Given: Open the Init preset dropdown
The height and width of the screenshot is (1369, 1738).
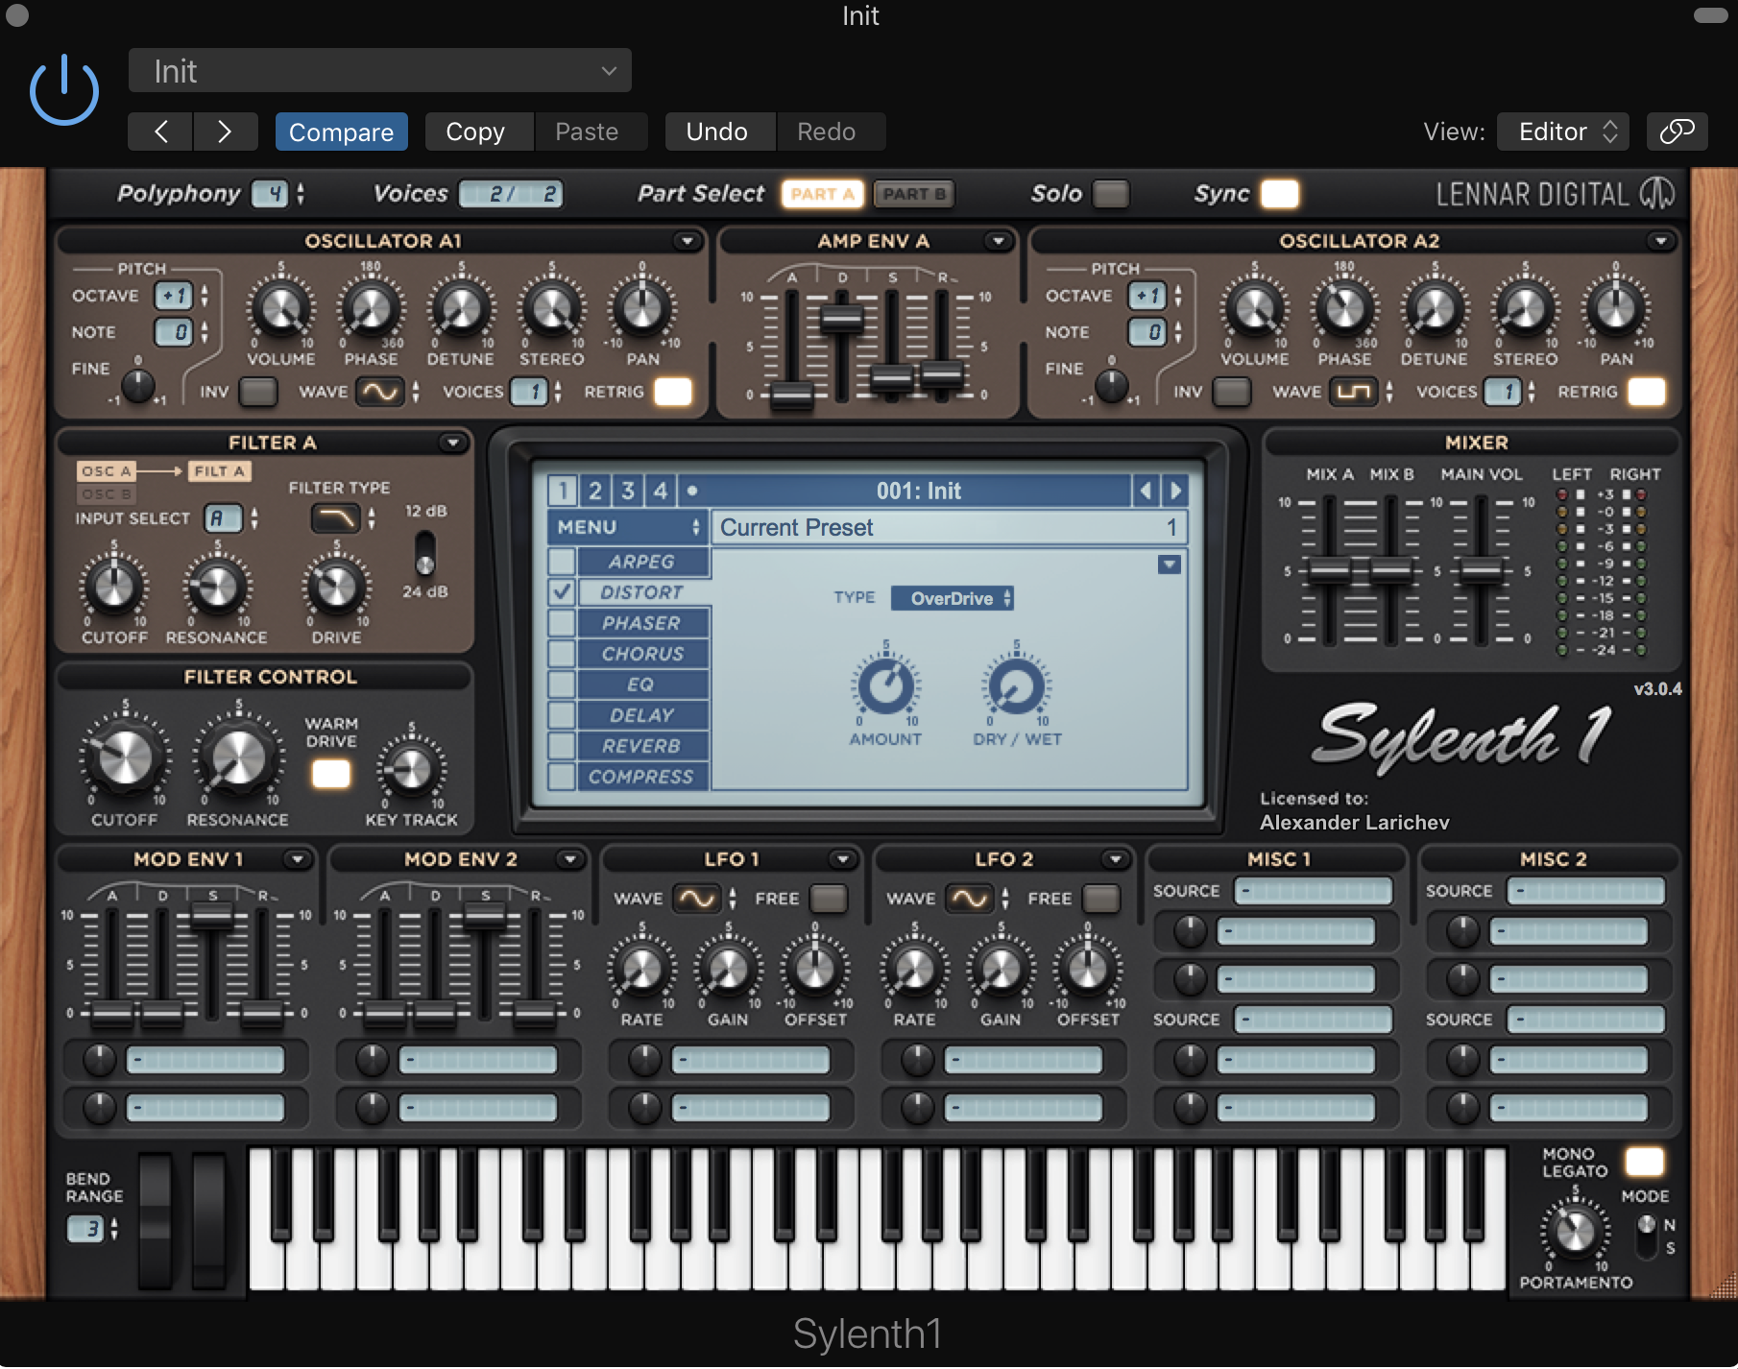Looking at the screenshot, I should click(380, 71).
